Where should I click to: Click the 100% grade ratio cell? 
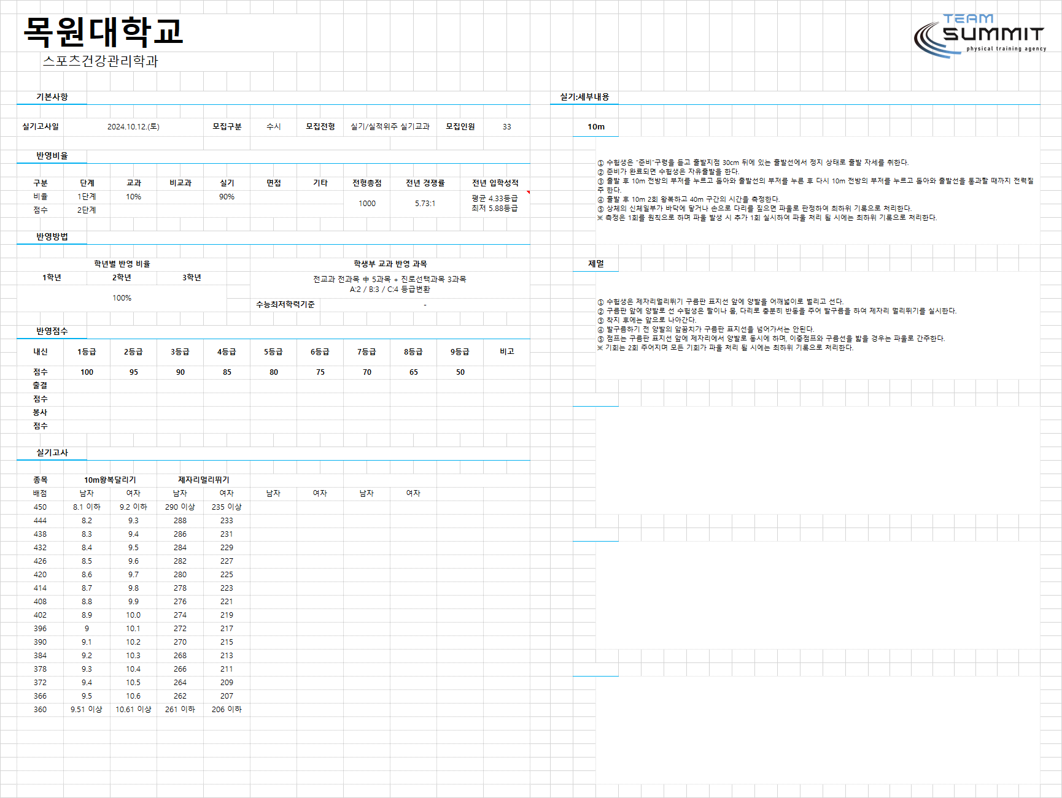click(x=122, y=298)
